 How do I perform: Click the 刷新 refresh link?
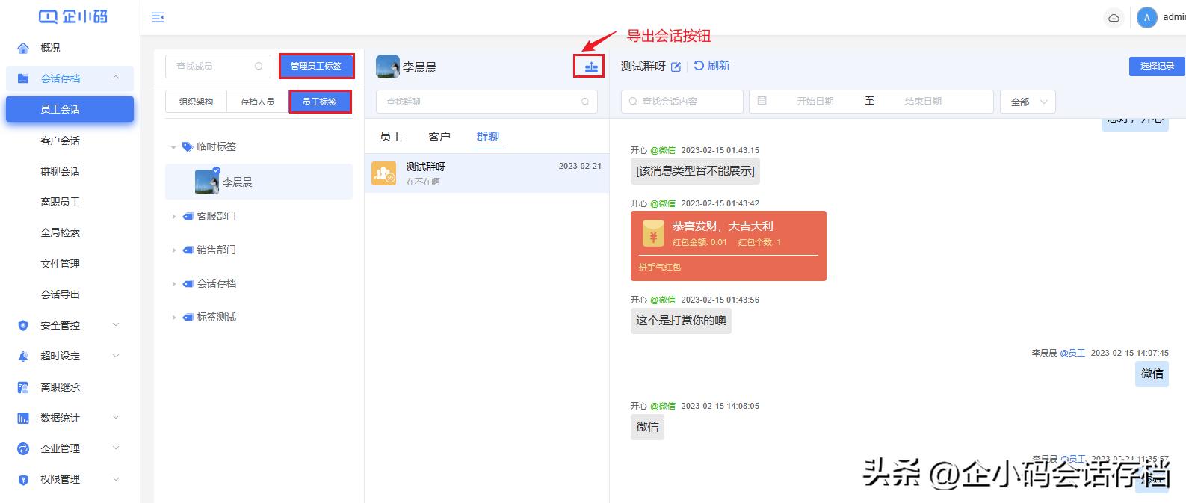[711, 66]
